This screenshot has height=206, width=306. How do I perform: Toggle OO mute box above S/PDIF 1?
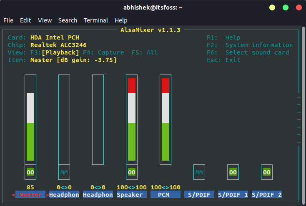(233, 172)
